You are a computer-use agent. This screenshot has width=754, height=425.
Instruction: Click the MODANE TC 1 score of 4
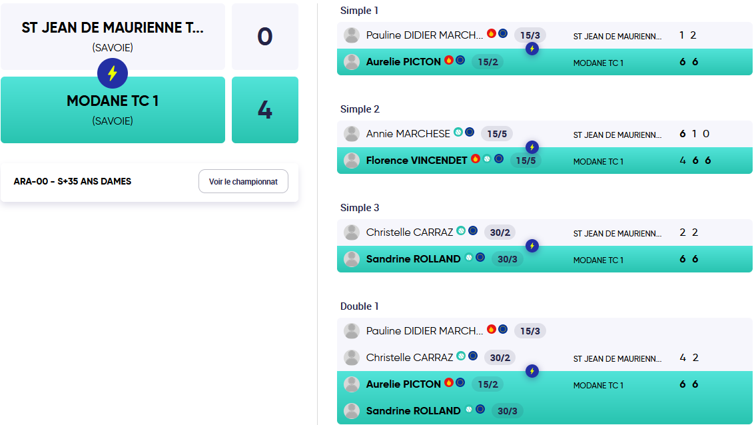(265, 110)
